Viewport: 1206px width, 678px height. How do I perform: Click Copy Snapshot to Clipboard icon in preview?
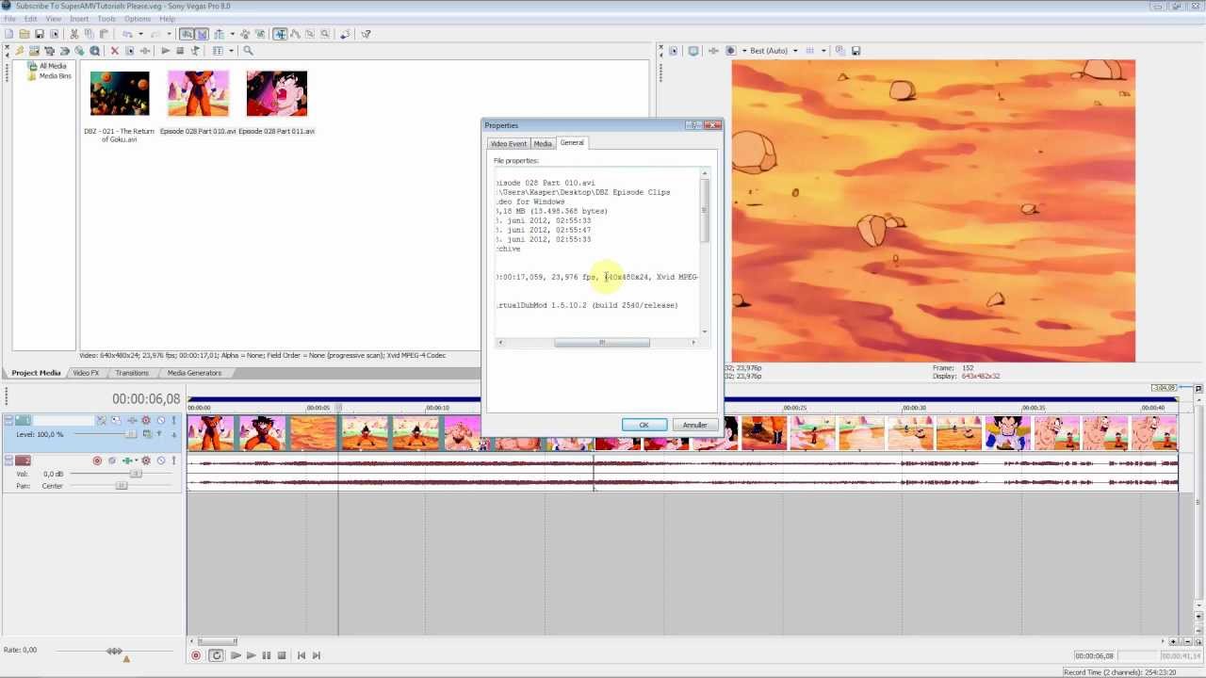[x=840, y=51]
